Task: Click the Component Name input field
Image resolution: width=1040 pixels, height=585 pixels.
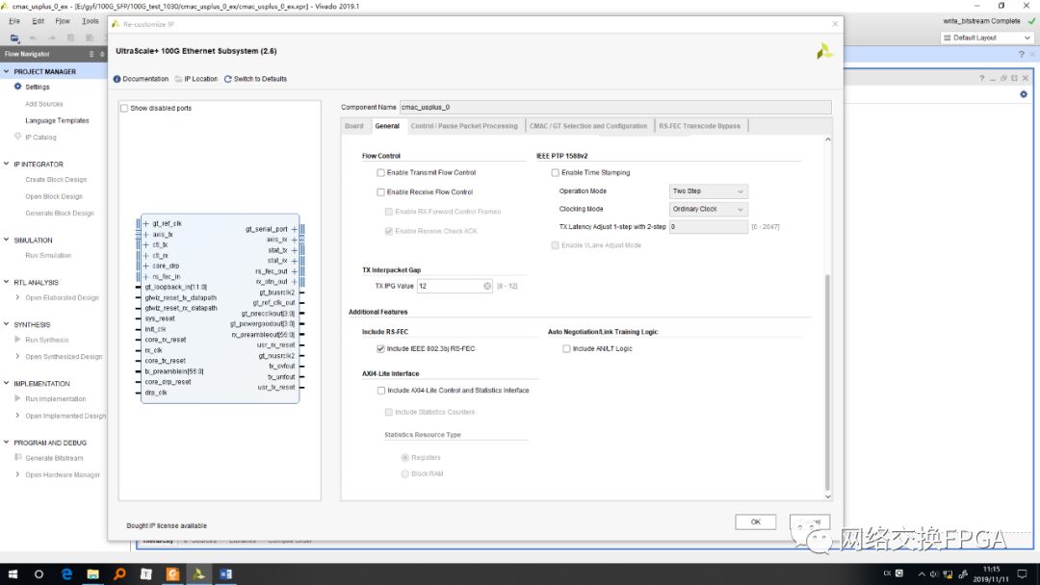Action: [614, 108]
